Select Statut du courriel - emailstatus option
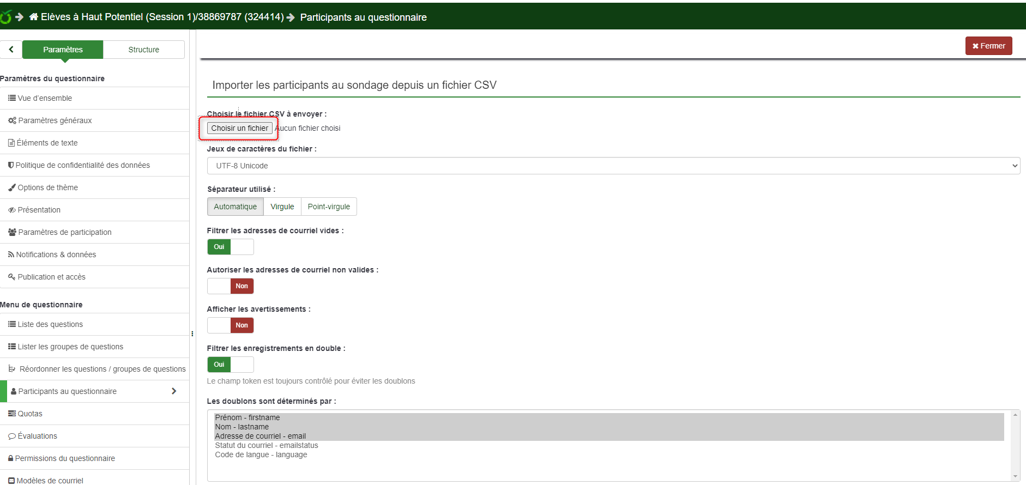Viewport: 1026px width, 485px height. tap(266, 445)
